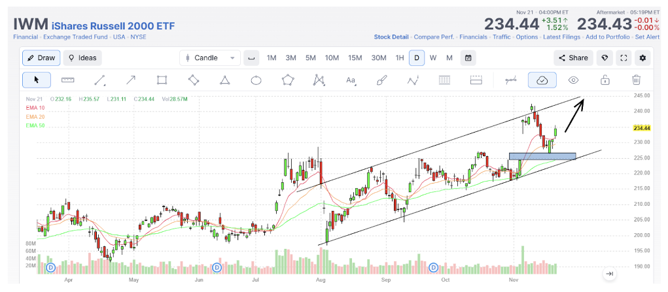Open the date range calendar icon

[468, 58]
